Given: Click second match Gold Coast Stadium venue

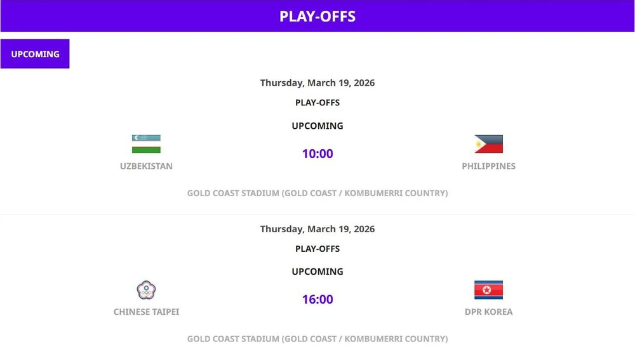Looking at the screenshot, I should [317, 339].
